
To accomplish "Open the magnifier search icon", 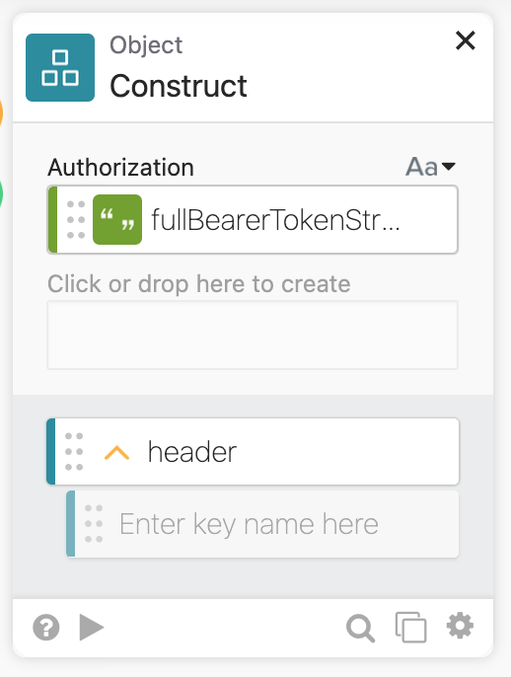I will click(x=360, y=628).
